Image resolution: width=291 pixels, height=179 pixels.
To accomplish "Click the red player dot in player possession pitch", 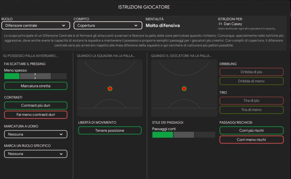I will [184, 89].
